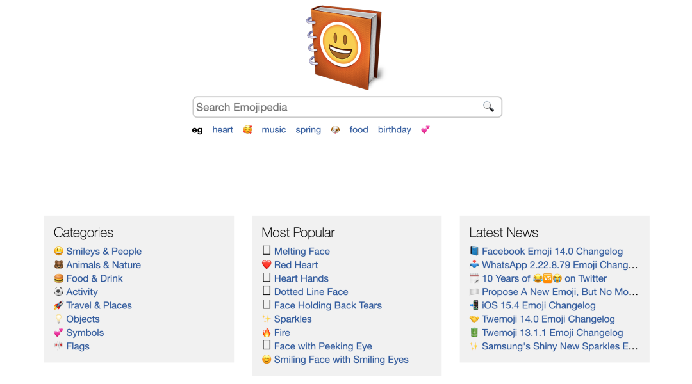Read the Facebook Emoji 14.0 Changelog article

point(552,252)
